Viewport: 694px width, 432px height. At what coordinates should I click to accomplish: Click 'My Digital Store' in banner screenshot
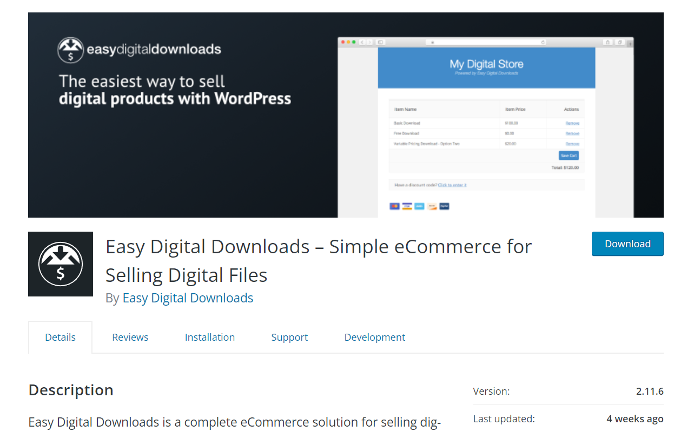pyautogui.click(x=486, y=64)
